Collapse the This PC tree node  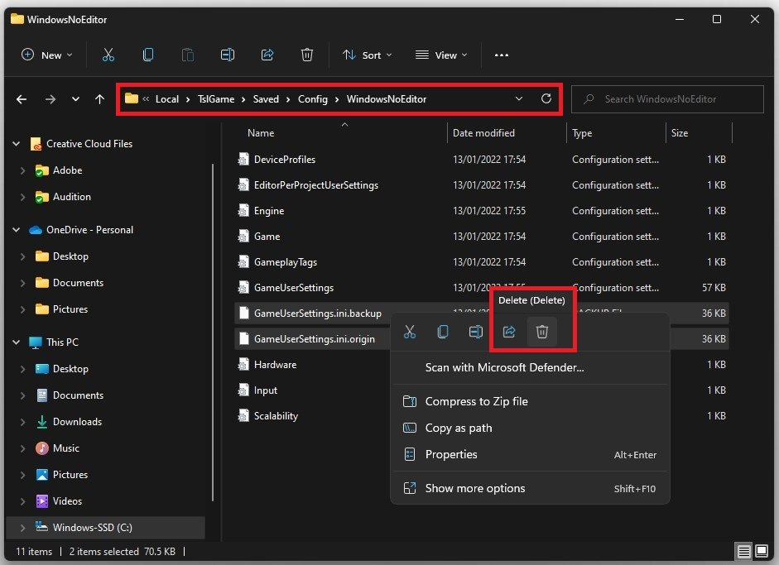coord(17,342)
